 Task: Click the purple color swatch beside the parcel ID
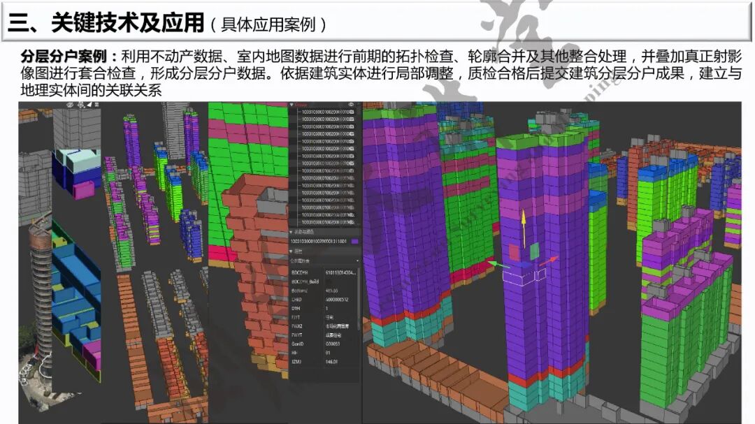(x=355, y=240)
